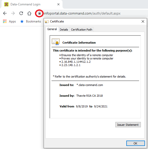Select 'Ensures the identity of a remote computer'

click(x=87, y=55)
